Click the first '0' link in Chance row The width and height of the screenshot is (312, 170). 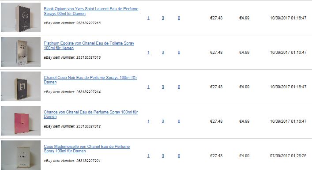pyautogui.click(x=163, y=121)
